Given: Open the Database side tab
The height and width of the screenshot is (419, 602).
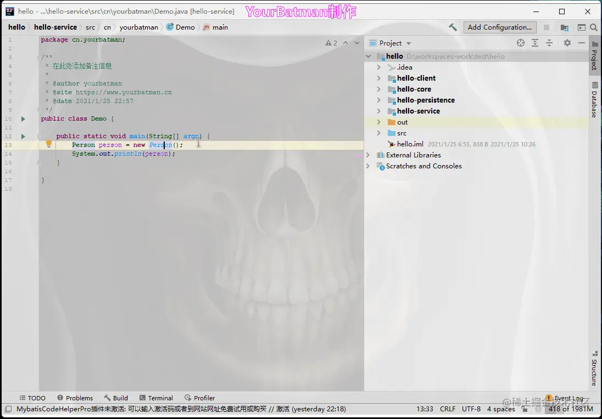Looking at the screenshot, I should tap(594, 100).
